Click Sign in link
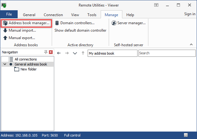 click(x=190, y=14)
